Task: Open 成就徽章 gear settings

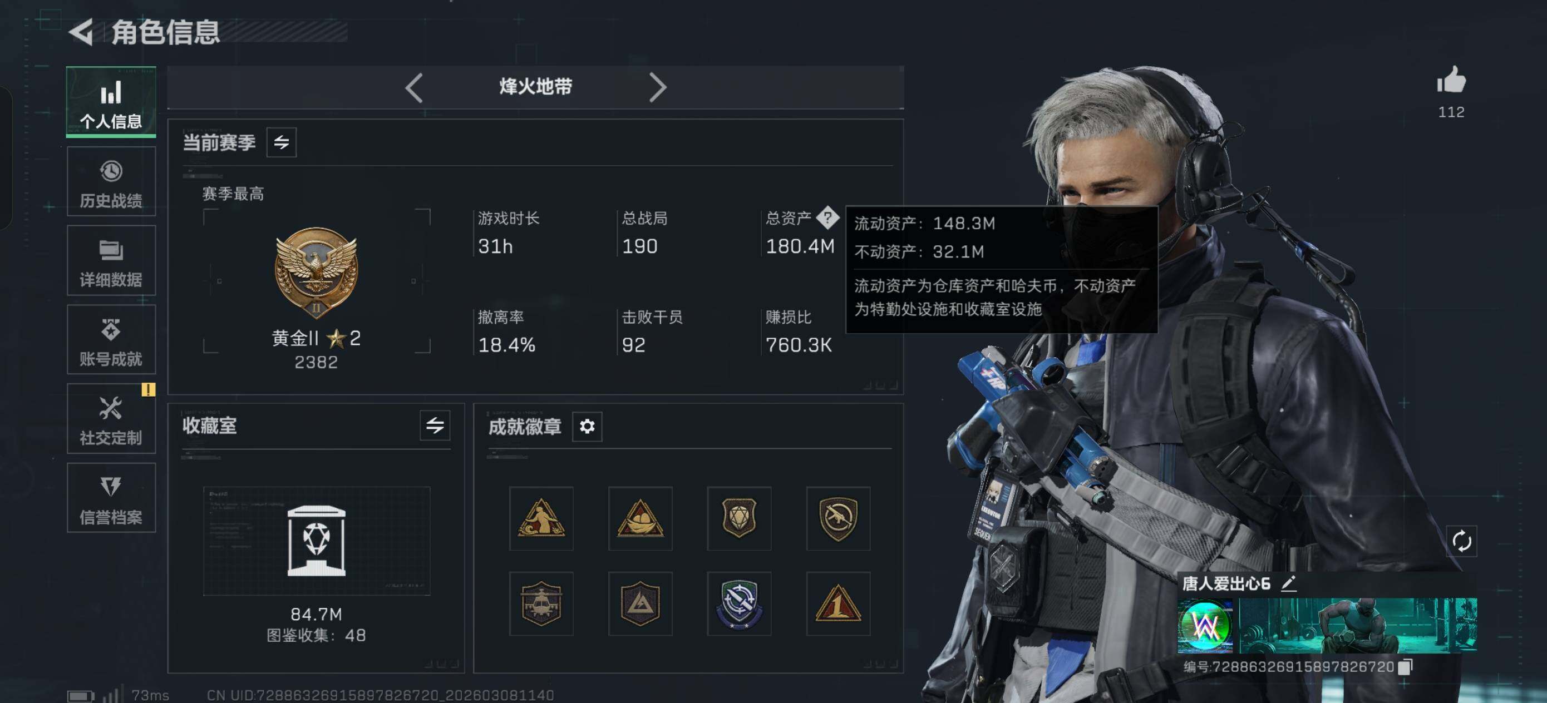Action: tap(587, 426)
